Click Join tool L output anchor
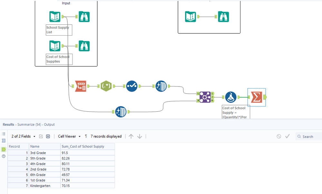This screenshot has height=194, width=322. coord(212,94)
